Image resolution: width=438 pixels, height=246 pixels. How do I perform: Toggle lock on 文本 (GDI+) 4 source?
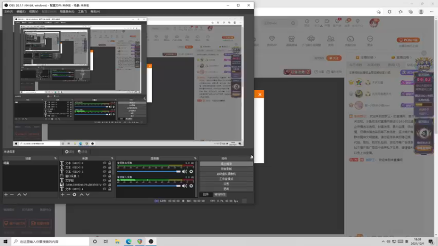pos(110,189)
